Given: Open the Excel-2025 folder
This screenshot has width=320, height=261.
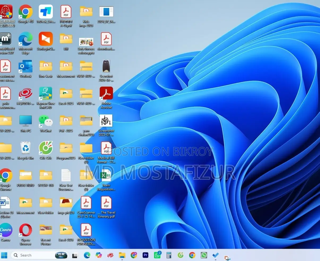Looking at the screenshot, I should (x=66, y=96).
